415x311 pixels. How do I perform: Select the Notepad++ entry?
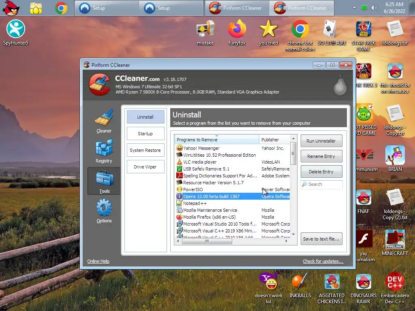pos(232,203)
